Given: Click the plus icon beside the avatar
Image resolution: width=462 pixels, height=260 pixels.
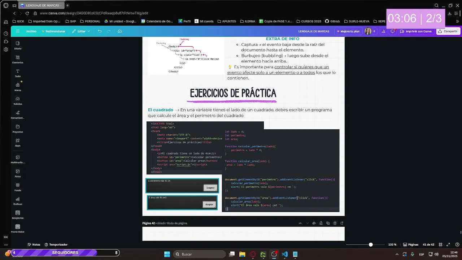Looking at the screenshot, I should click(374, 31).
